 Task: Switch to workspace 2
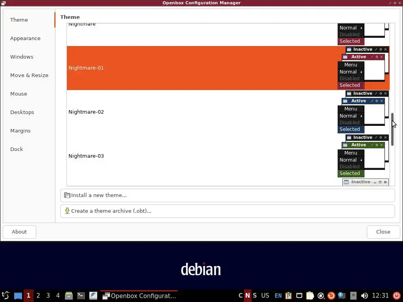(x=38, y=296)
